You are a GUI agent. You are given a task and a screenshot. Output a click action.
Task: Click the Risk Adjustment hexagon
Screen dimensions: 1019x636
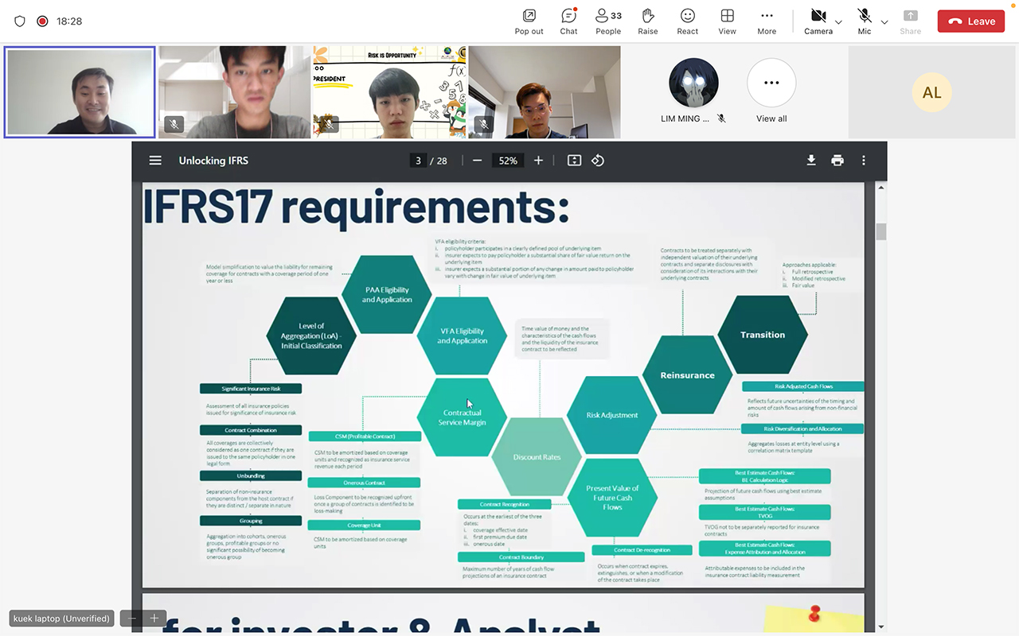coord(611,415)
